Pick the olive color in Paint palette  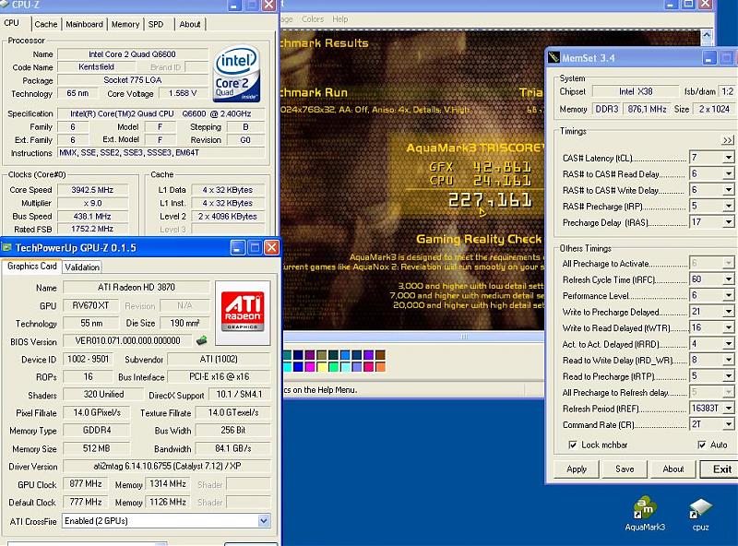point(322,355)
